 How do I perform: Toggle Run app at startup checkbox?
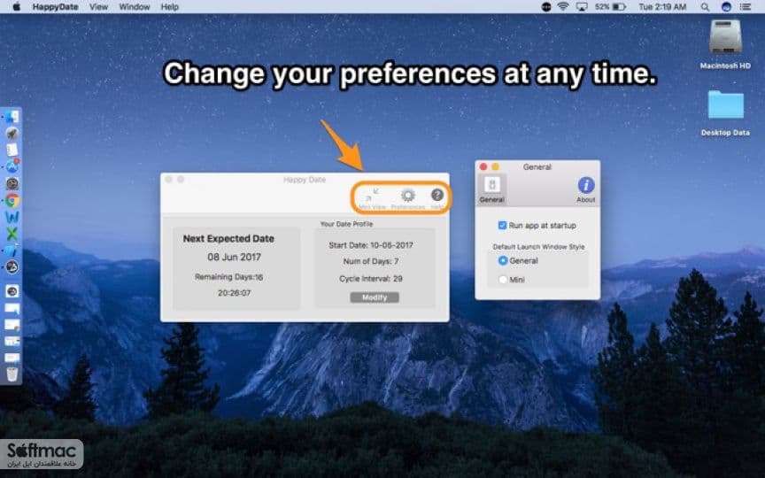(502, 226)
